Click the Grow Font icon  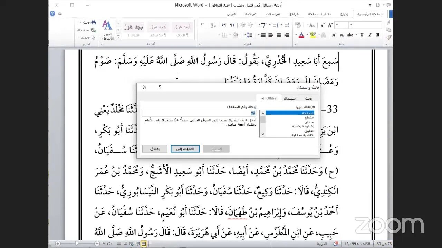click(331, 25)
